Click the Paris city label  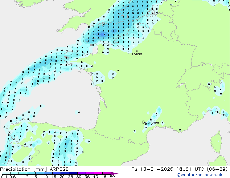point(137,54)
